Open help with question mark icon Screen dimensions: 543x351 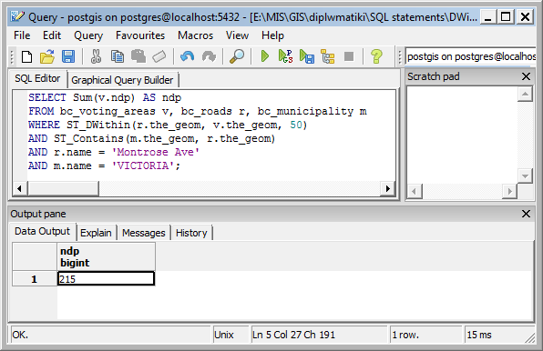coord(376,56)
